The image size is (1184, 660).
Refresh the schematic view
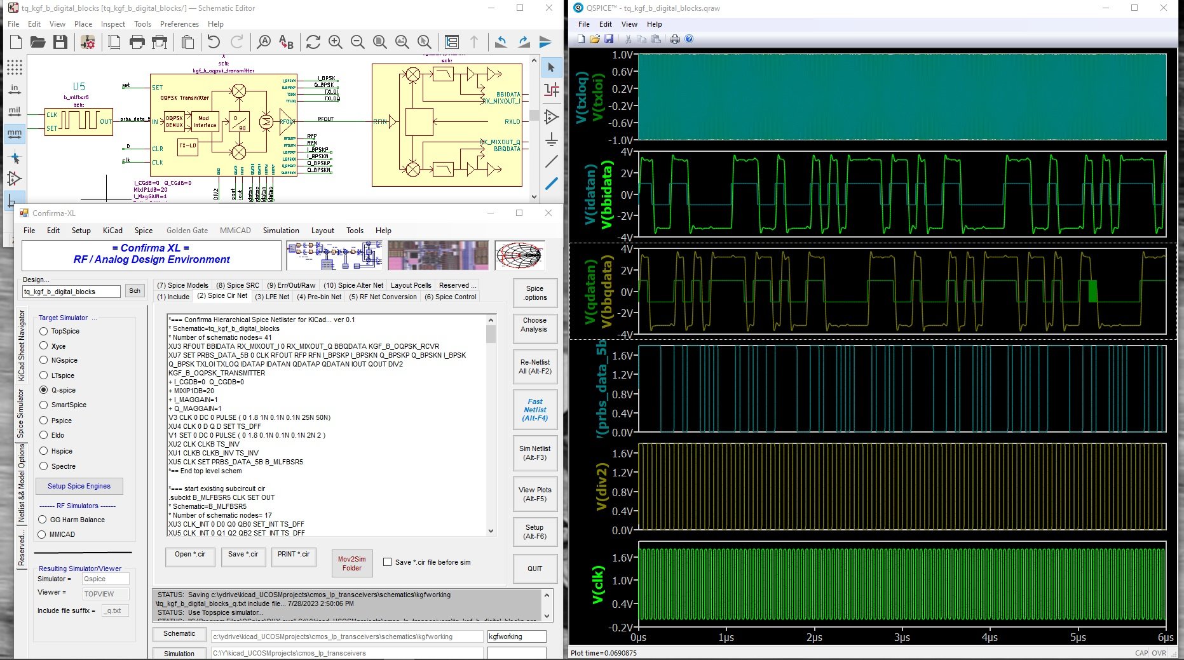(313, 43)
